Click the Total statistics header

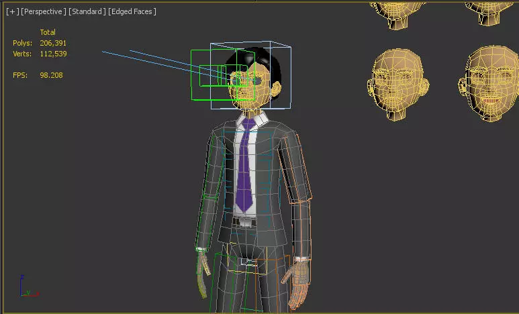48,32
